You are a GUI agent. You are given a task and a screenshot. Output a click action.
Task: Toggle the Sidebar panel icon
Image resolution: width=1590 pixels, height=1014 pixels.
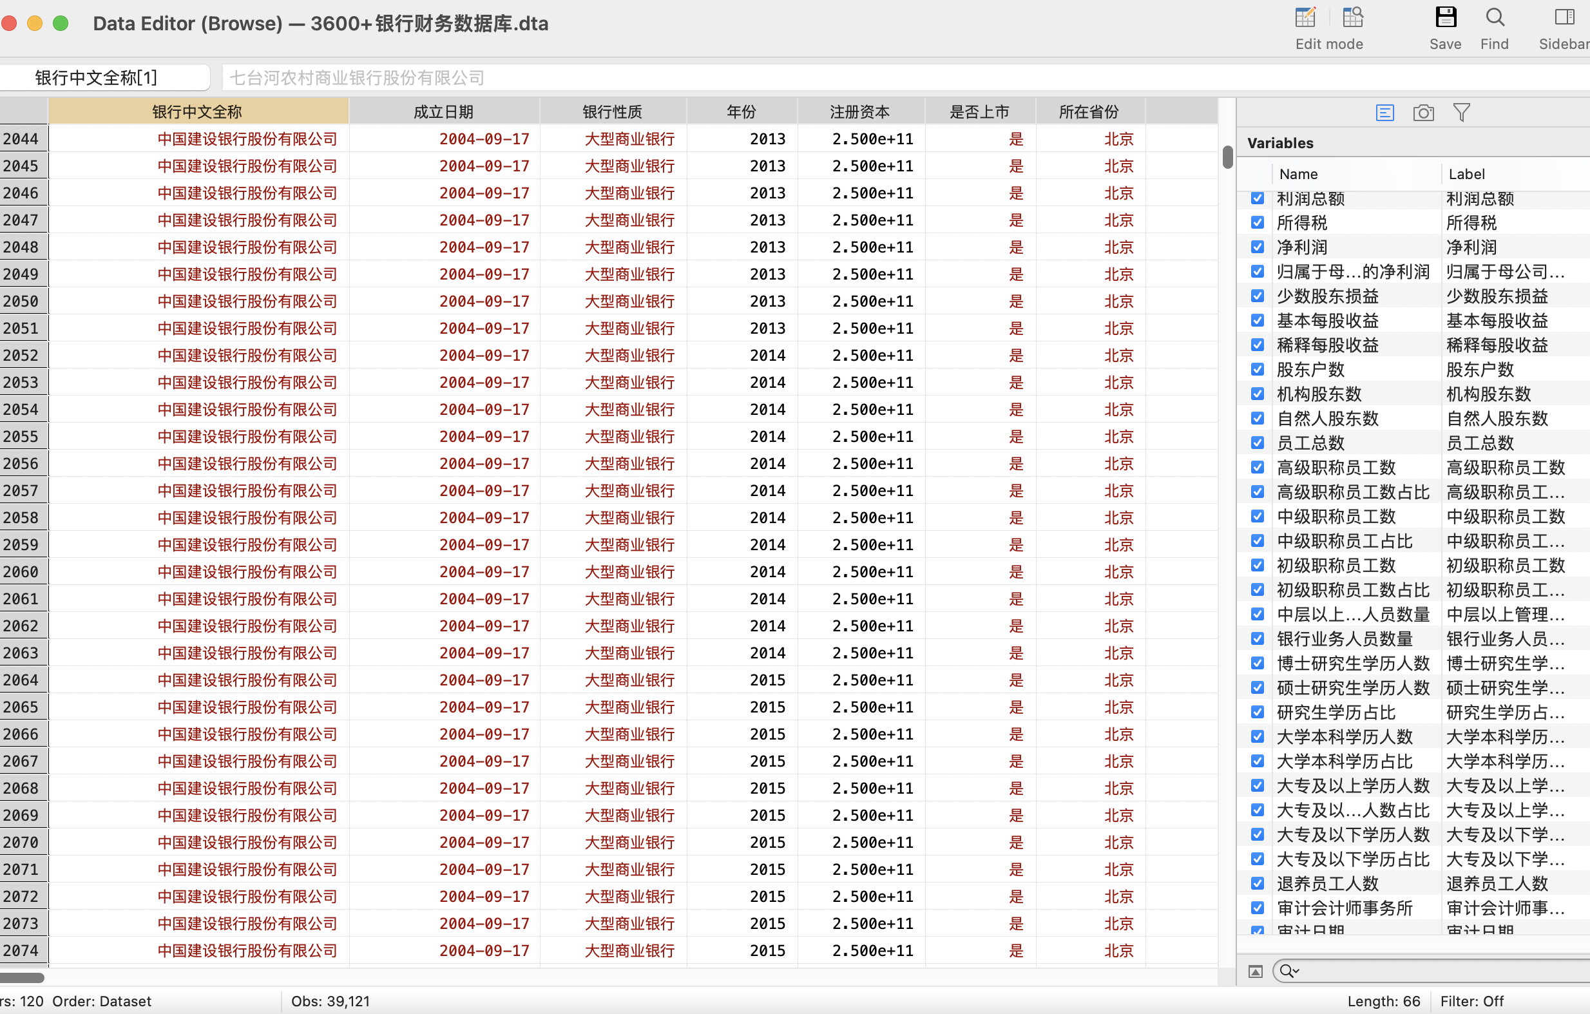(x=1564, y=17)
